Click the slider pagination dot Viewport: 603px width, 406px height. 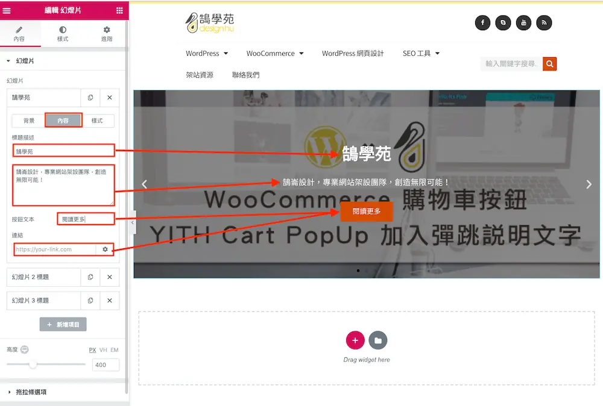358,270
